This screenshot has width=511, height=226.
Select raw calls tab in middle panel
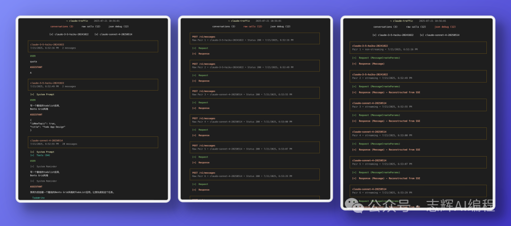coord(253,26)
